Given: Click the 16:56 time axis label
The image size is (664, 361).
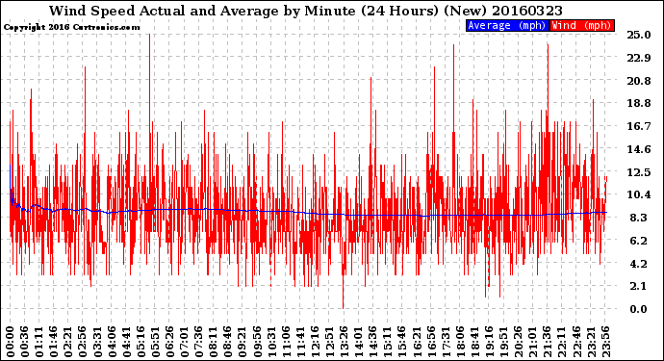Looking at the screenshot, I should pyautogui.click(x=431, y=342).
